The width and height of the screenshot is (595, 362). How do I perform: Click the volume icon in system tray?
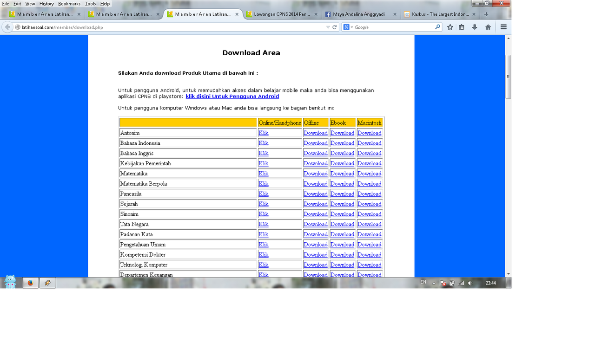470,283
